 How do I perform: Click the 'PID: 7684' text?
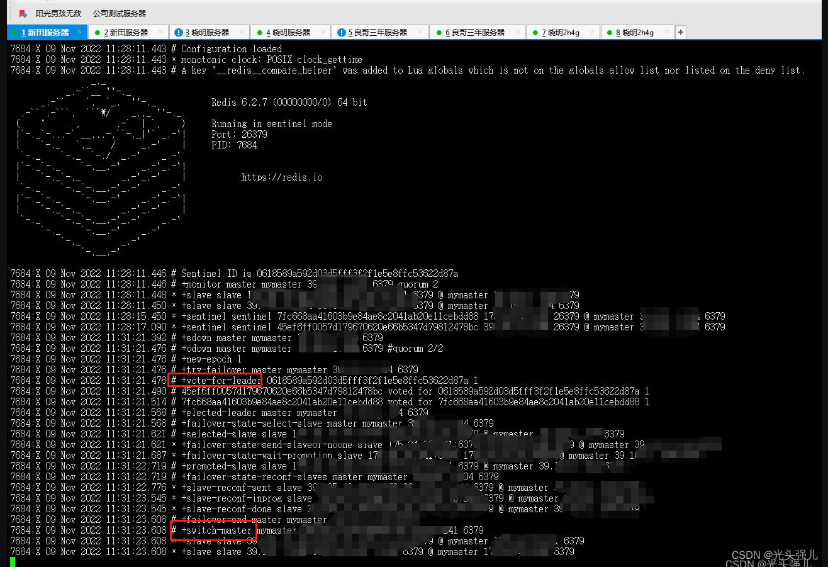234,145
